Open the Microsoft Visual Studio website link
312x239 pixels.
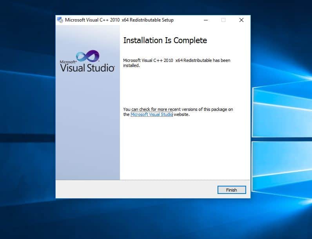click(152, 114)
